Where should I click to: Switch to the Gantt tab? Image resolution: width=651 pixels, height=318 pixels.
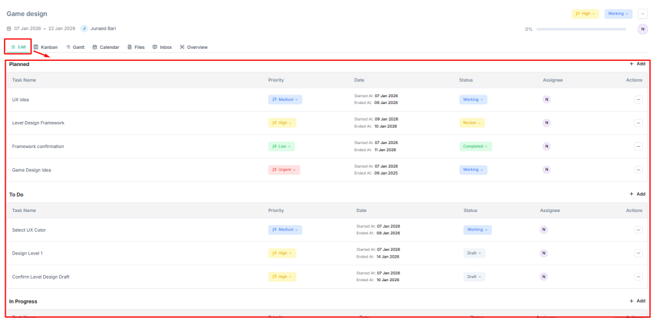click(x=75, y=47)
